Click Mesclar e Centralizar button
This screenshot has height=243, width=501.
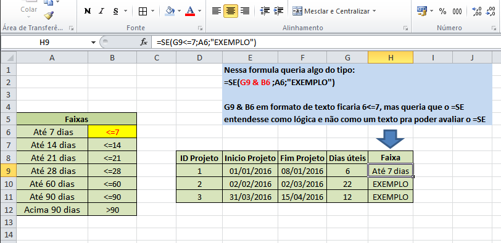pyautogui.click(x=331, y=11)
